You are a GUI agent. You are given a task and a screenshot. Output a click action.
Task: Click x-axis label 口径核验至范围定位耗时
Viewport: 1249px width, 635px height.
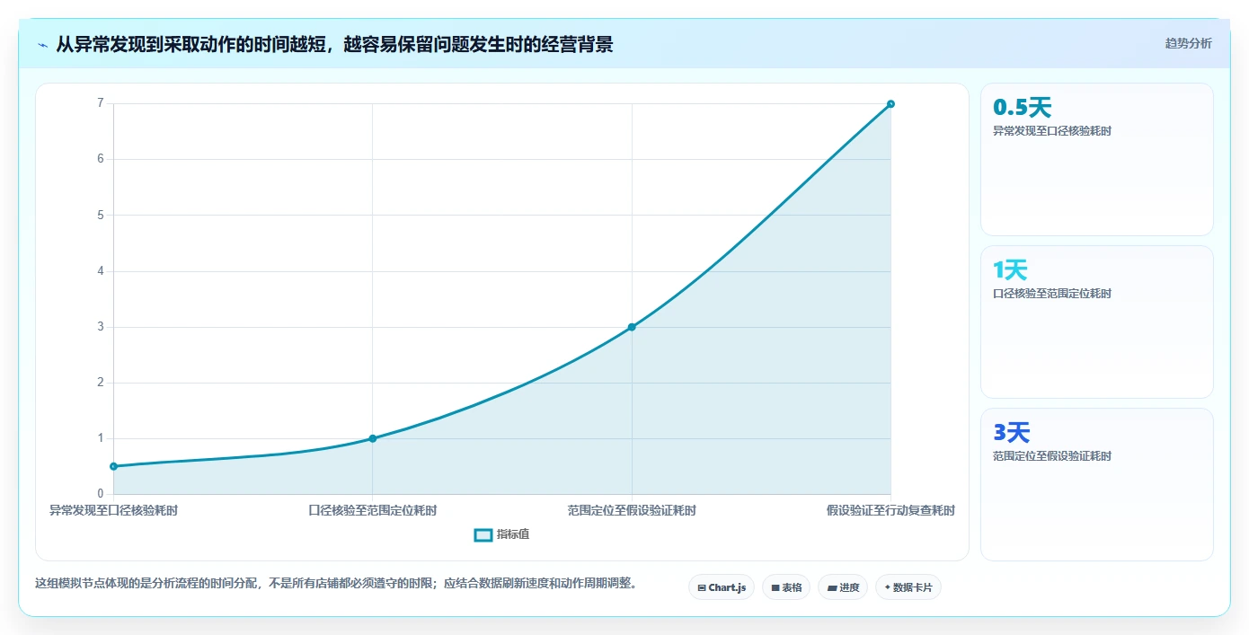coord(373,510)
